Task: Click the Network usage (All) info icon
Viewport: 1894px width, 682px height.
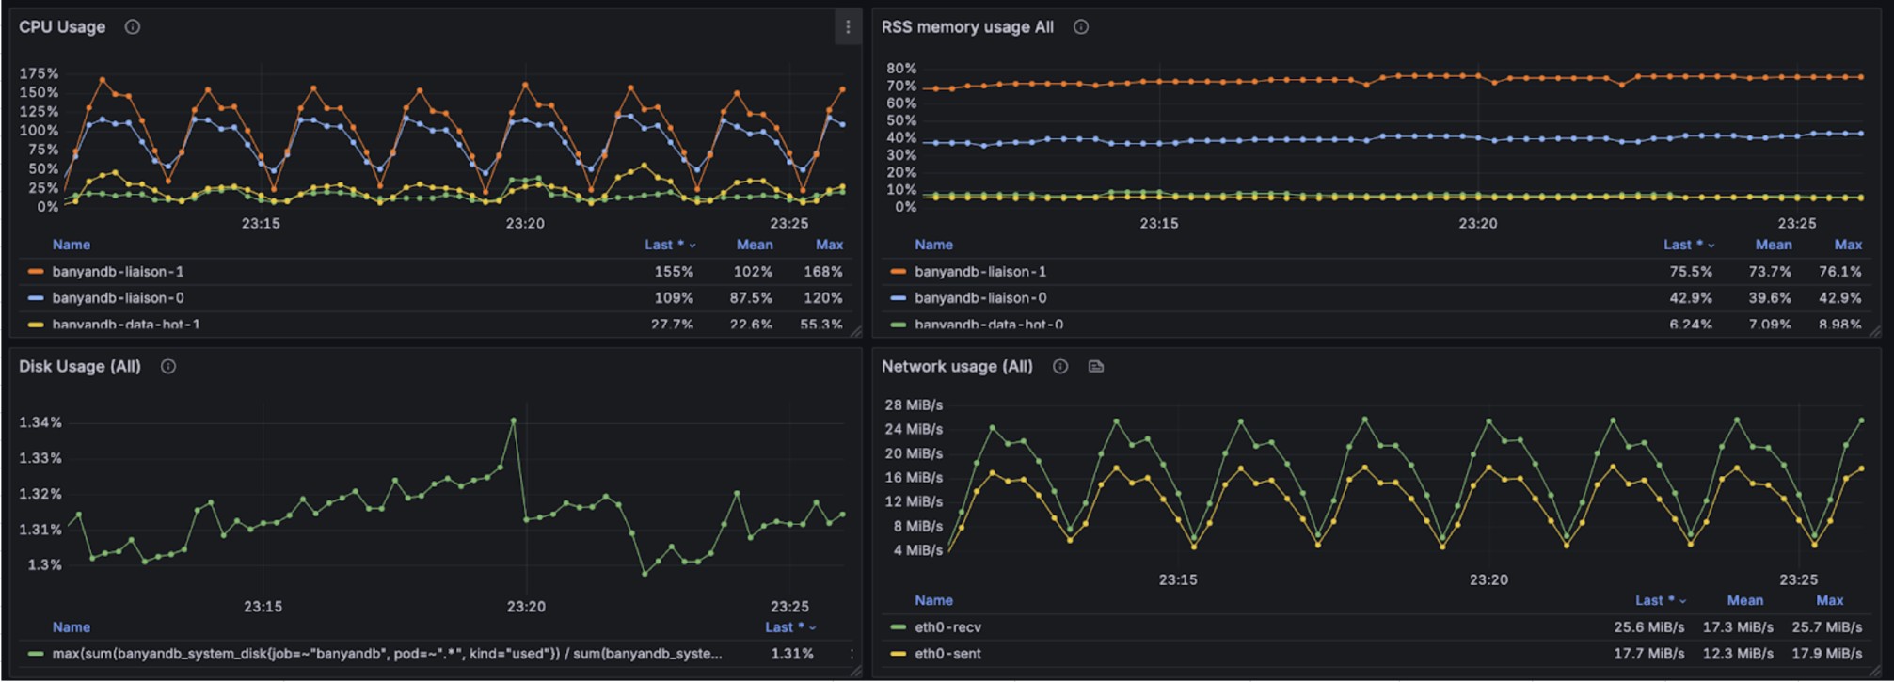Action: (x=1060, y=367)
